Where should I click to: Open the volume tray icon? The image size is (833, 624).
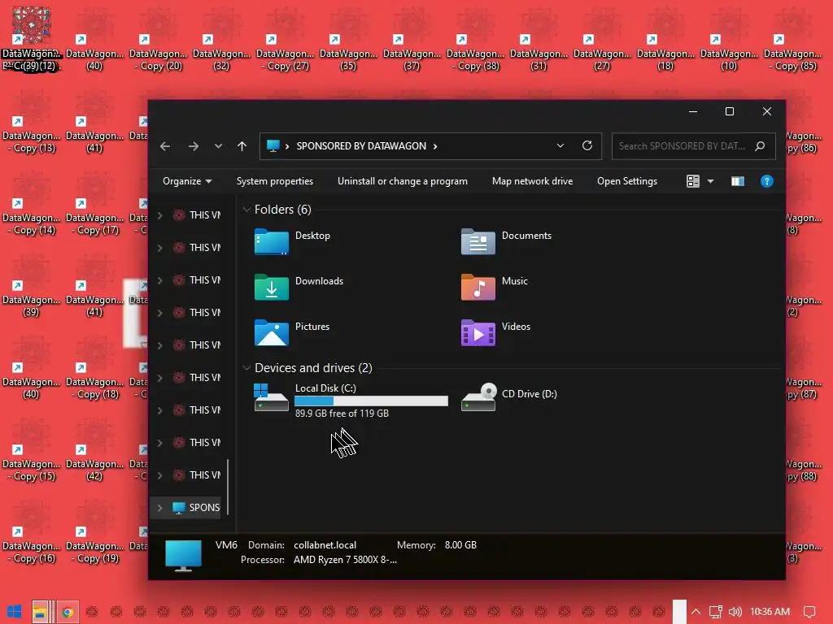[x=735, y=612]
